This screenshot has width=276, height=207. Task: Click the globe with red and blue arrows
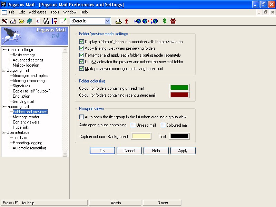coord(154,21)
